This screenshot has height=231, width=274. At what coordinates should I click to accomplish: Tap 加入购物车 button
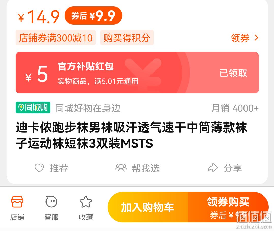coord(148,207)
